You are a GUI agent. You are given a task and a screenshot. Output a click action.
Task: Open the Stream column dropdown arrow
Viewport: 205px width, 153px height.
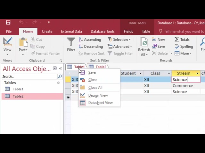(198, 73)
